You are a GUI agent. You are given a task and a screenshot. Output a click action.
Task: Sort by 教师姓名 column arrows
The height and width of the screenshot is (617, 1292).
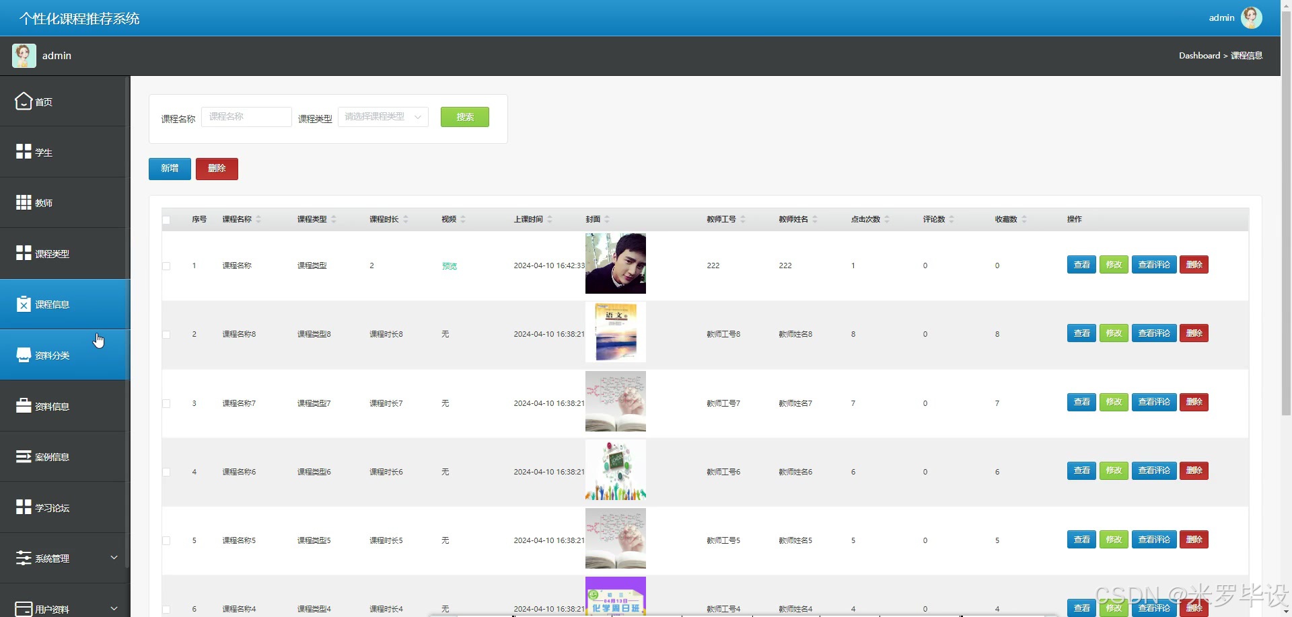click(815, 219)
